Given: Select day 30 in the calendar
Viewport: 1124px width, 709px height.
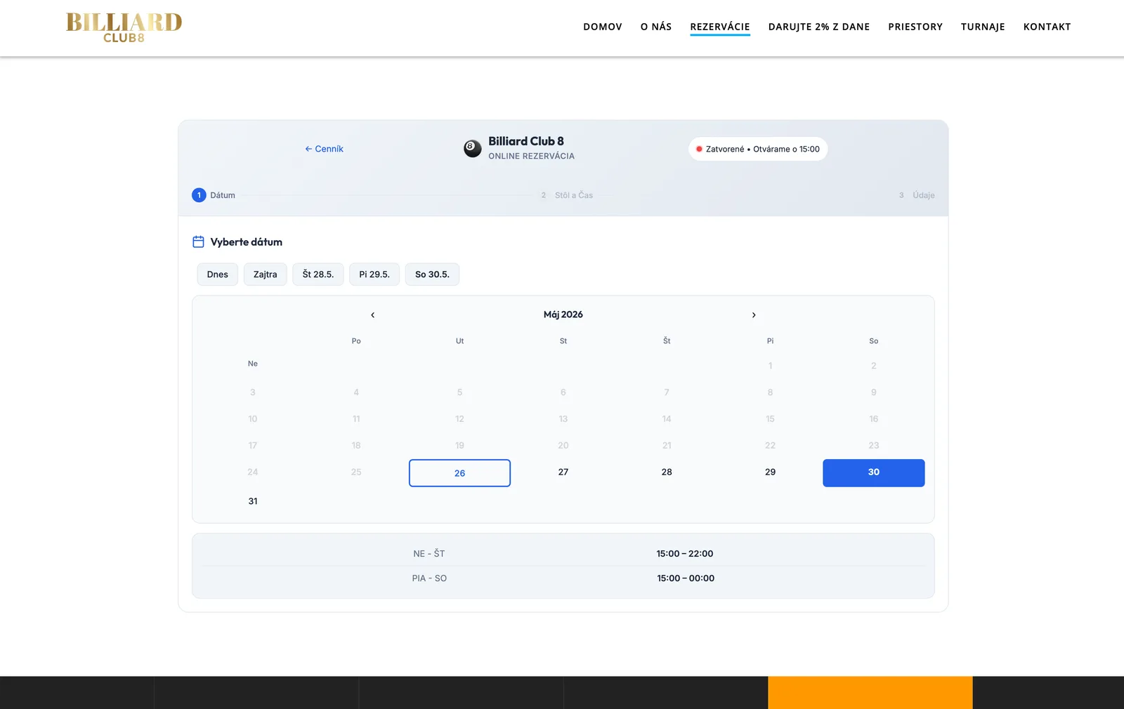Looking at the screenshot, I should click(x=874, y=473).
